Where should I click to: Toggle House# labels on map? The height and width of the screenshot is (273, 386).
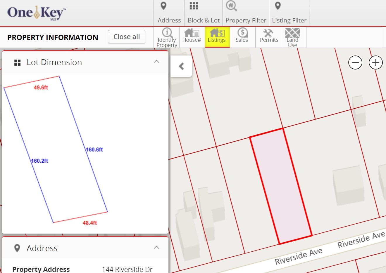[x=192, y=36]
